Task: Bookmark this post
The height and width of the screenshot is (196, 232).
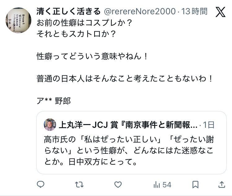Action: [195, 185]
